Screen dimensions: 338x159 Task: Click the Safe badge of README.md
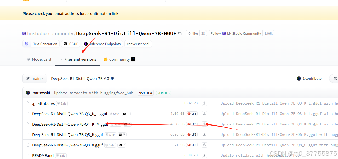(61, 156)
